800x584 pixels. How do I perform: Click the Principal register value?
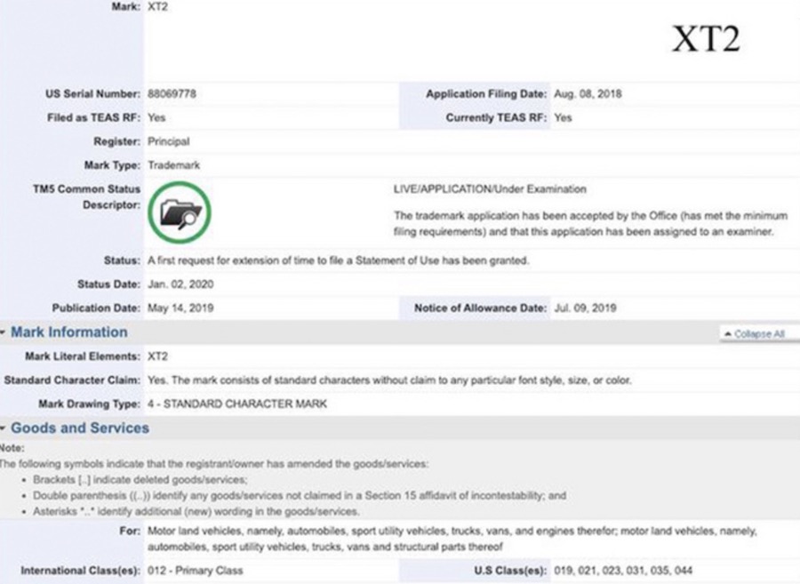point(168,141)
